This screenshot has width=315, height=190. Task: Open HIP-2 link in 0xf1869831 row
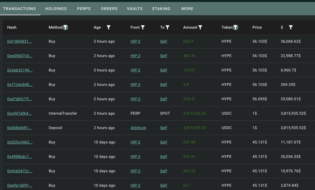[135, 41]
